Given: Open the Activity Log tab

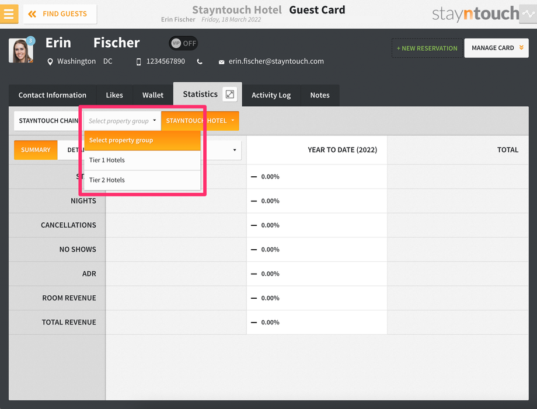Looking at the screenshot, I should (x=271, y=95).
